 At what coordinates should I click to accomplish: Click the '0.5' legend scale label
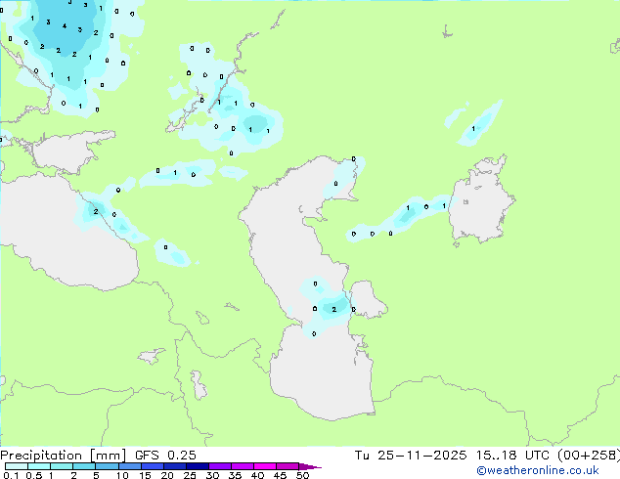34,475
